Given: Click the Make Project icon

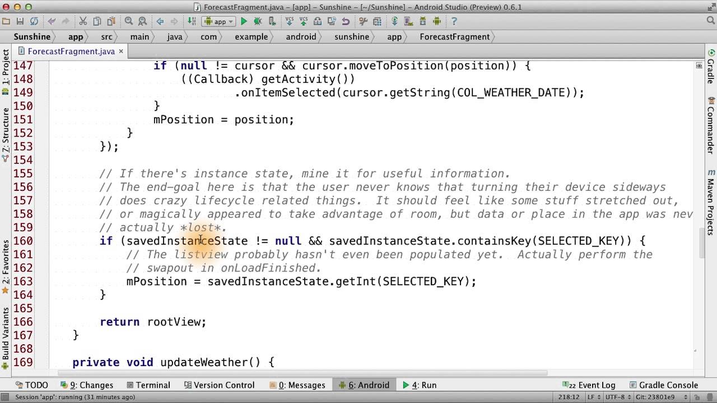Looking at the screenshot, I should (x=192, y=21).
